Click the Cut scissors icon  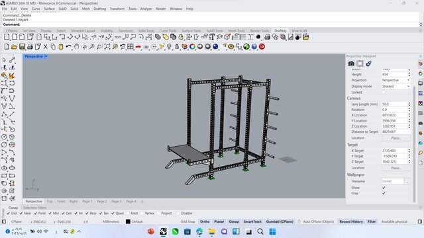[46, 47]
